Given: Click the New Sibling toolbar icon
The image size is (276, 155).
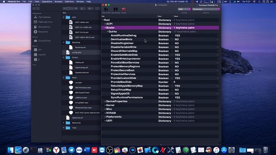Looking at the screenshot, I should click(x=116, y=9).
